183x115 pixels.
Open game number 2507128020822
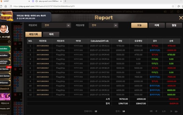[x=43, y=46]
